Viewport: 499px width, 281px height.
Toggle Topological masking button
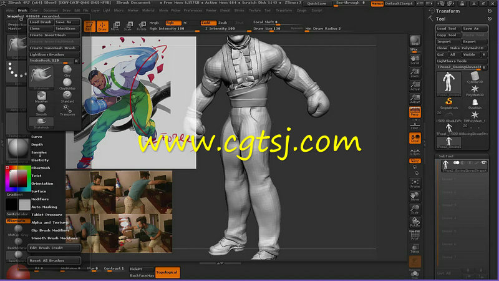[167, 272]
